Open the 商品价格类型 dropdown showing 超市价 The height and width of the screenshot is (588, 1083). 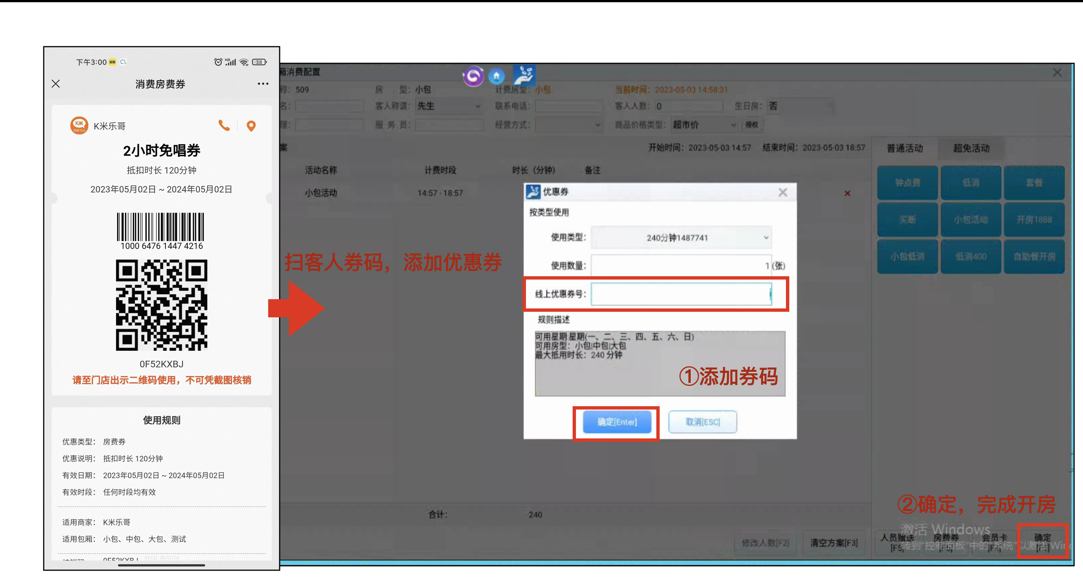(704, 125)
